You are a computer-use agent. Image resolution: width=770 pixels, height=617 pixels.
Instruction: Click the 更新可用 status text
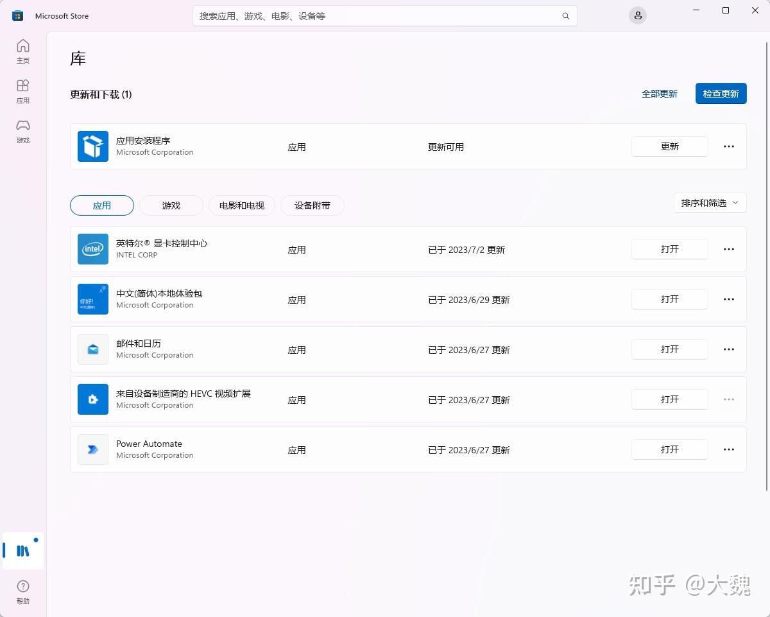click(x=446, y=147)
